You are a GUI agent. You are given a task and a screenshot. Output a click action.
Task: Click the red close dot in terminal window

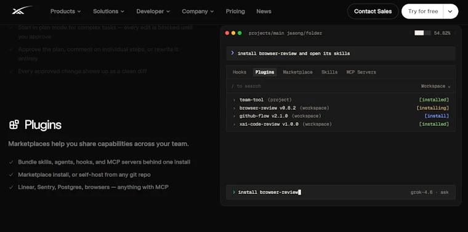pyautogui.click(x=227, y=33)
